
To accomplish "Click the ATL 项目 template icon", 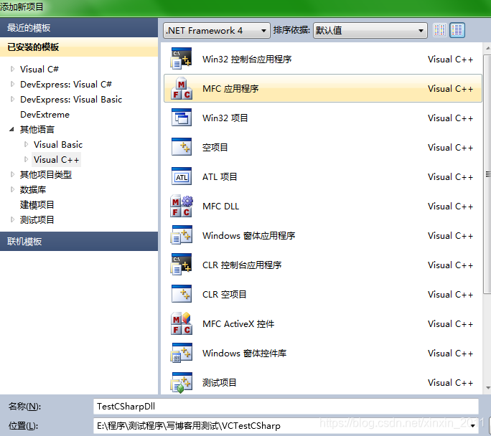I will coord(182,176).
